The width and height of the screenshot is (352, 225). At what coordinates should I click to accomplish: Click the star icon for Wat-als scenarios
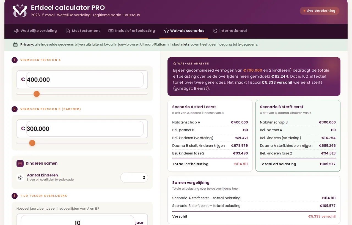(166, 31)
